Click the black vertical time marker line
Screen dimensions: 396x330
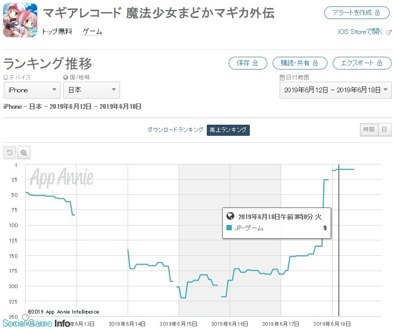[x=339, y=240]
